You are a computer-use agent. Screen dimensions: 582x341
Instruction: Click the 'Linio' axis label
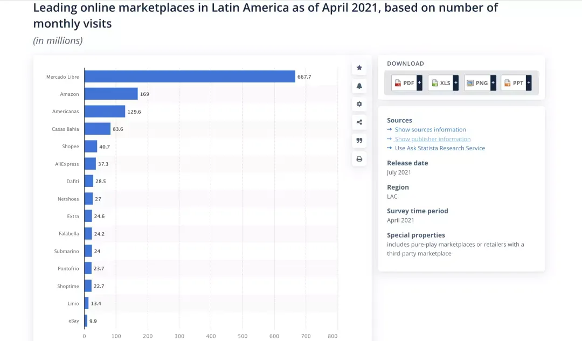[73, 303]
